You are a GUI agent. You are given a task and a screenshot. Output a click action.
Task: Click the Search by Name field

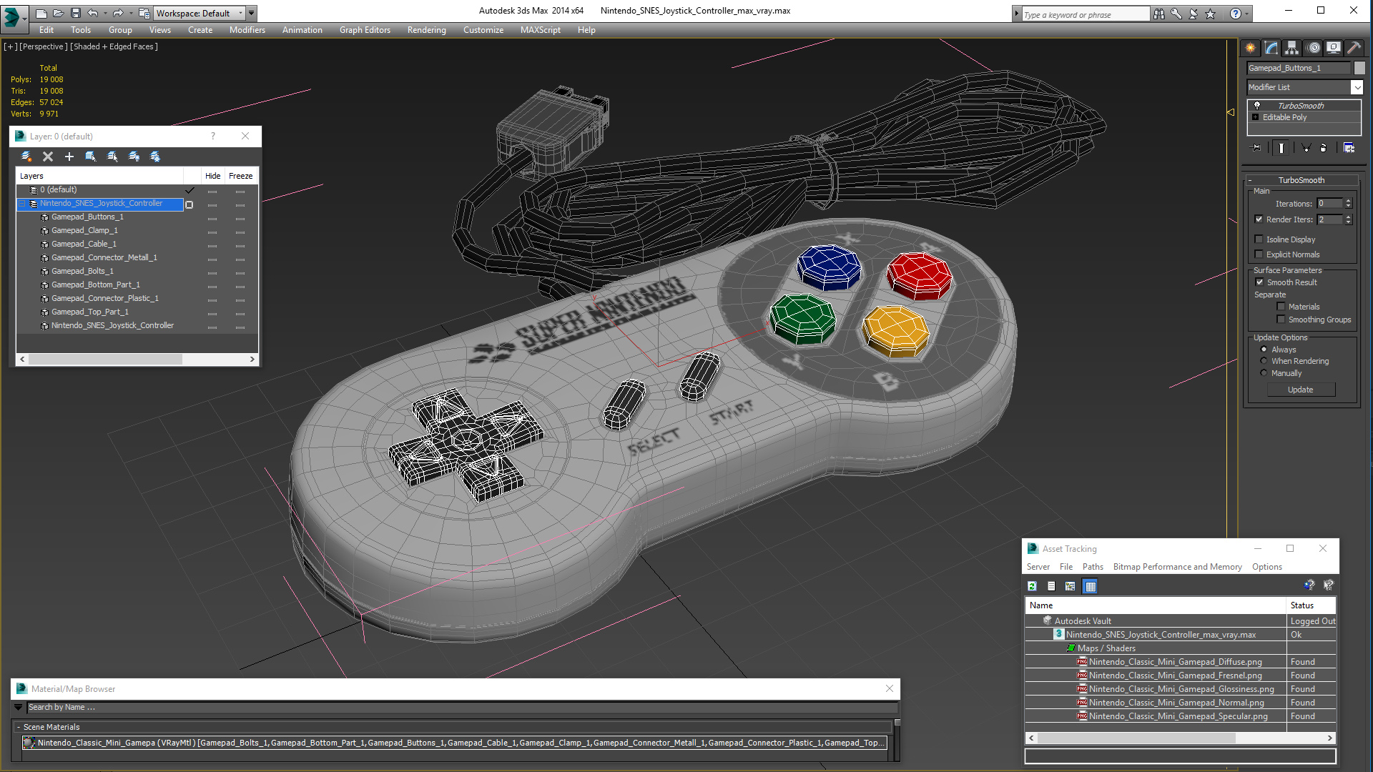tap(462, 707)
